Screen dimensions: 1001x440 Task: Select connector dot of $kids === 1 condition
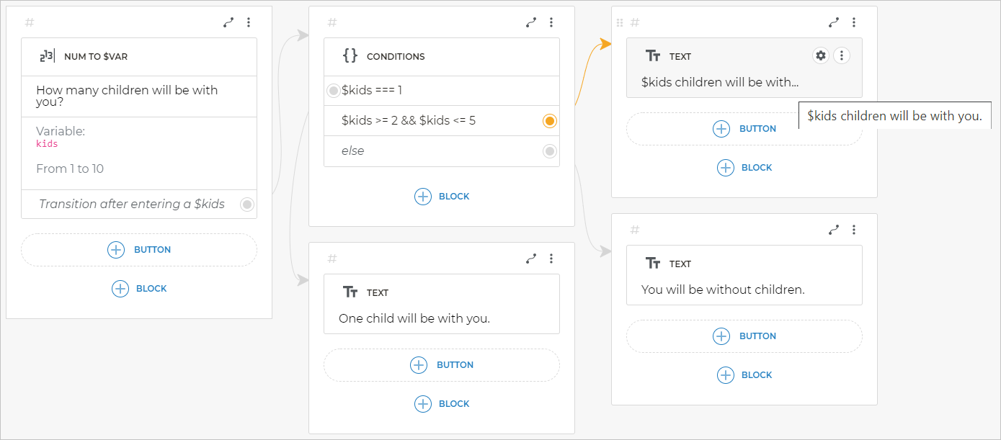(333, 91)
